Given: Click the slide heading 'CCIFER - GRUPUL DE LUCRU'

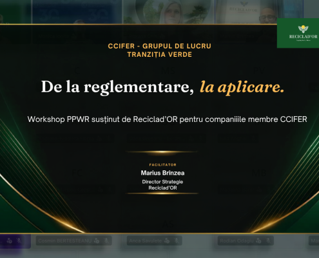Looking at the screenshot, I should 160,46.
